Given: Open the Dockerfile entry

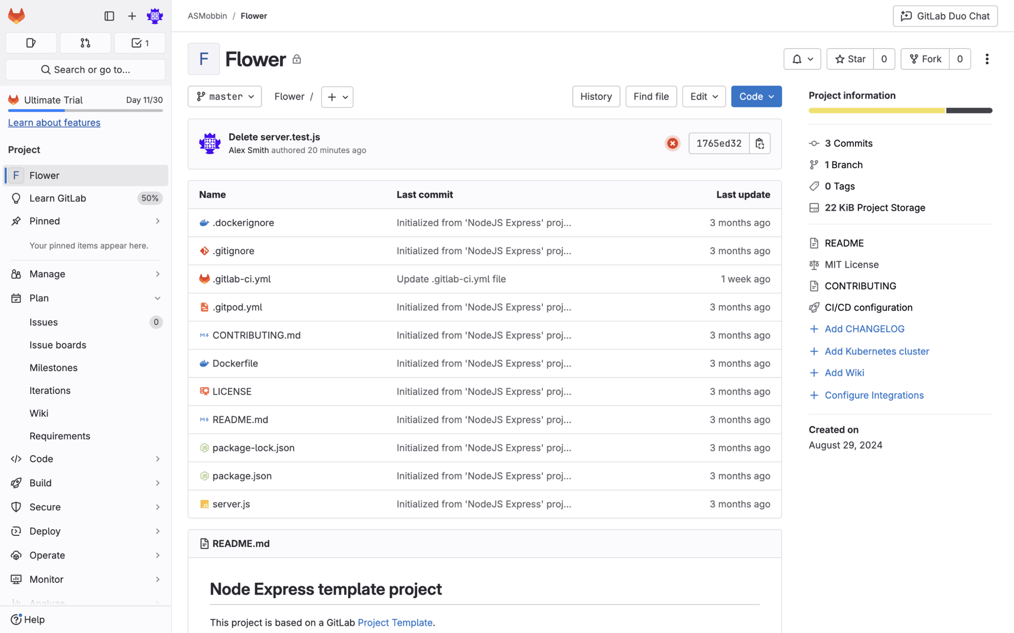Looking at the screenshot, I should (235, 363).
